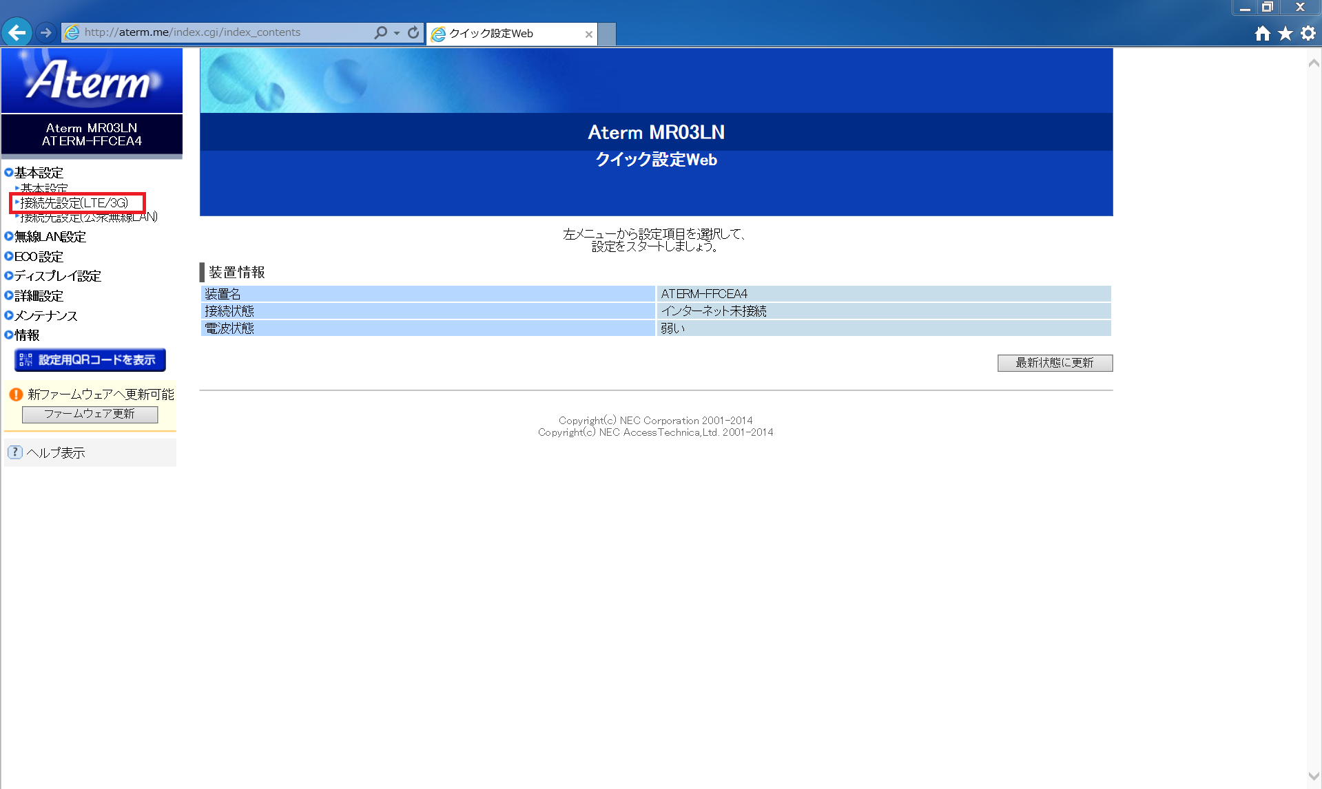This screenshot has width=1322, height=789.
Task: Start ファームウェア更新
Action: click(x=90, y=414)
